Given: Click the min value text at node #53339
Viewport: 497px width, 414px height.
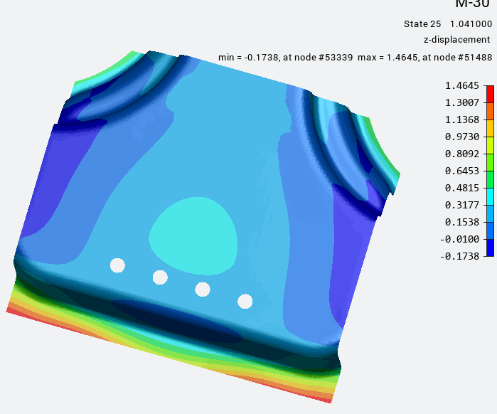Looking at the screenshot, I should point(285,58).
